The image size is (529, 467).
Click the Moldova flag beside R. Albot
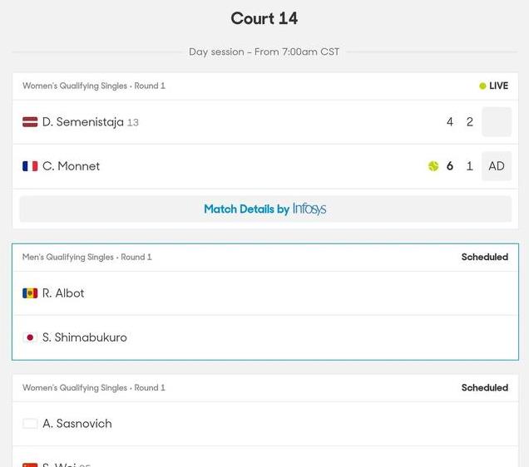point(30,293)
